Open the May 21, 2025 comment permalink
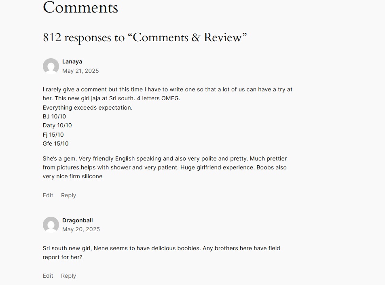Viewport: 385px width, 285px height. coord(80,71)
